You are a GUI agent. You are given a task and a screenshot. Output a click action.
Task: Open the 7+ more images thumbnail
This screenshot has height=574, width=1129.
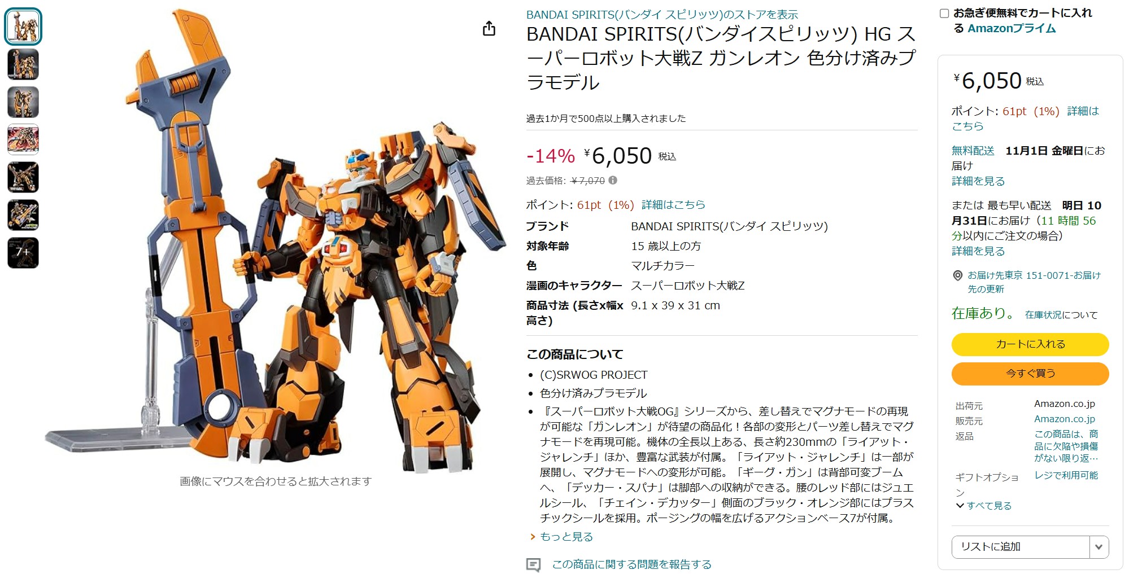(23, 253)
